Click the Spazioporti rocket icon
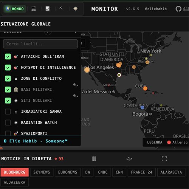This screenshot has width=189, height=189. coord(16,133)
